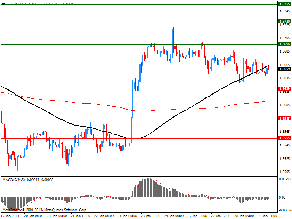Screen dimensions: 292x219
Task: Click the 23 Jan 00:00 time axis label
Action: [x=127, y=216]
